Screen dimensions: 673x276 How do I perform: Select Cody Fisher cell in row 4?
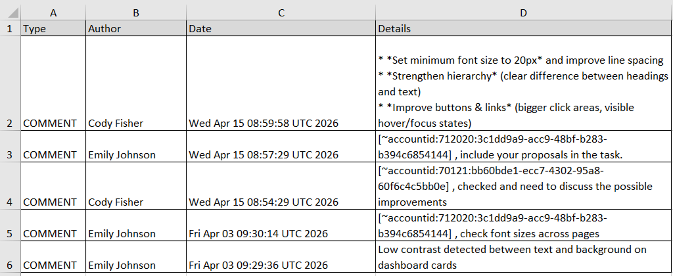136,186
